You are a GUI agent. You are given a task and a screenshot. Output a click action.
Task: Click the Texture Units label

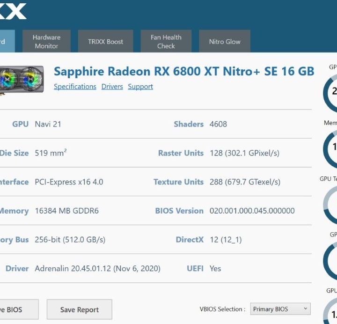pos(178,182)
